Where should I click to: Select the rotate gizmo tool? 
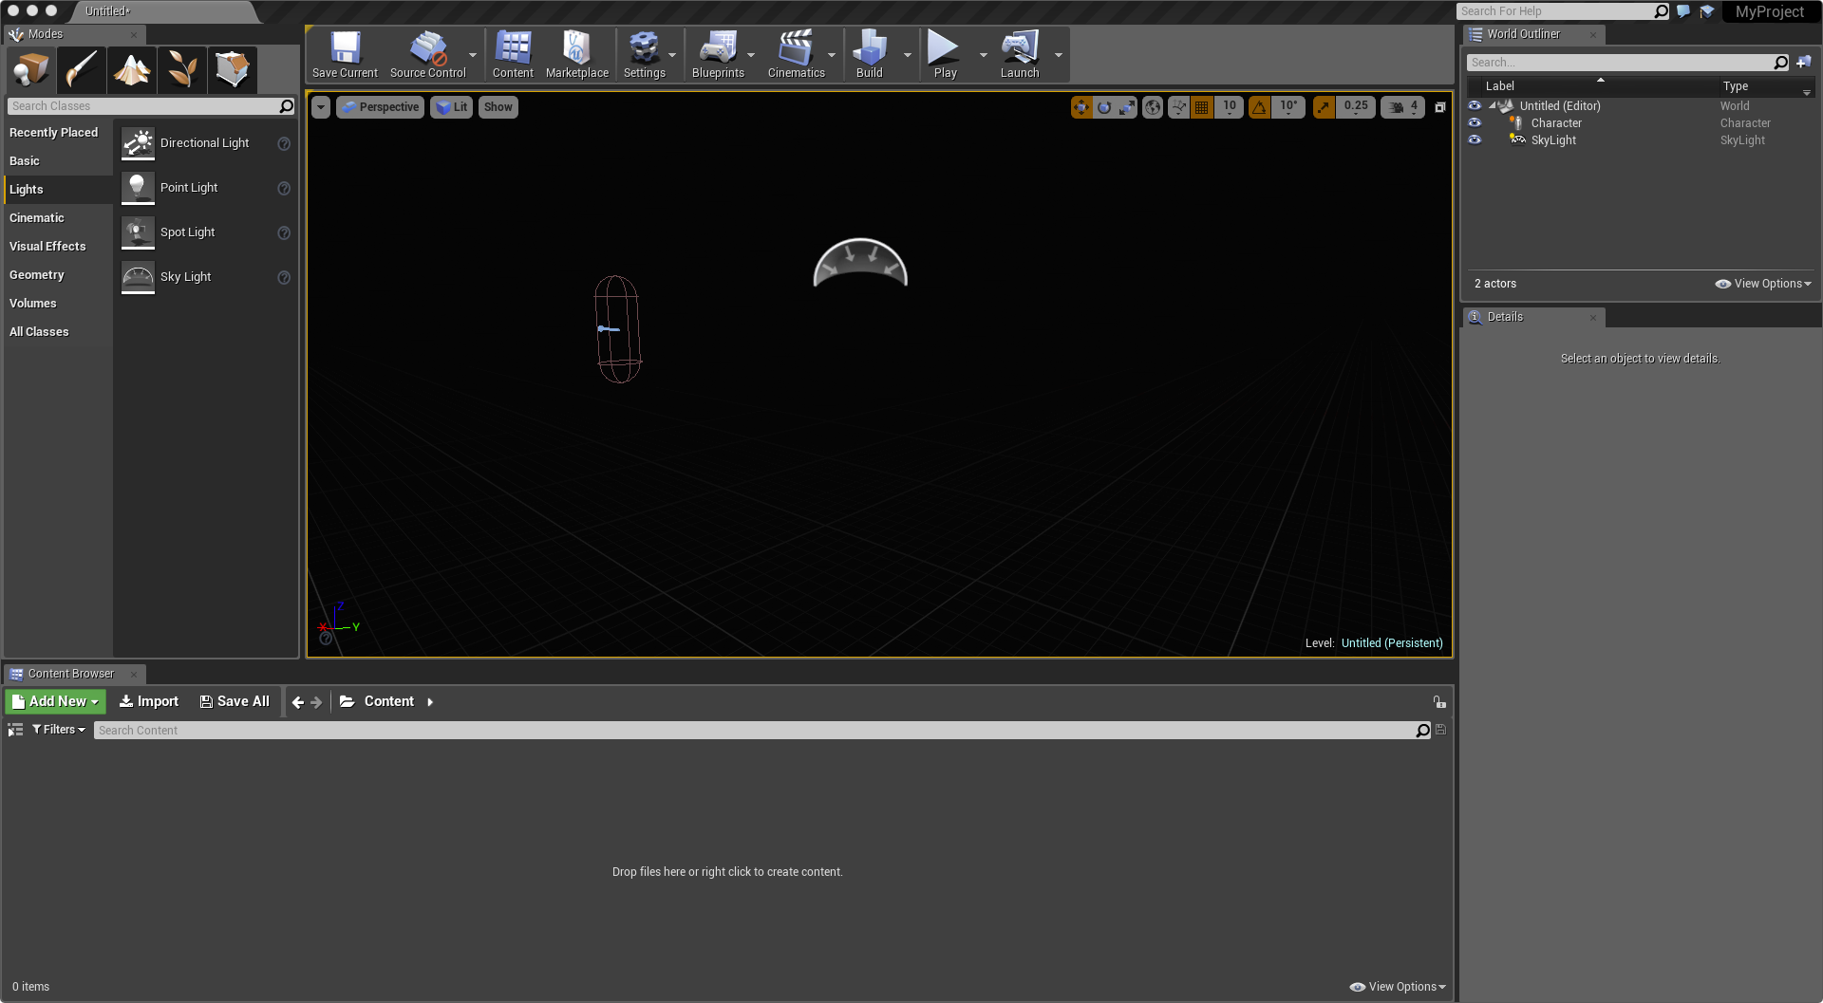pos(1104,107)
